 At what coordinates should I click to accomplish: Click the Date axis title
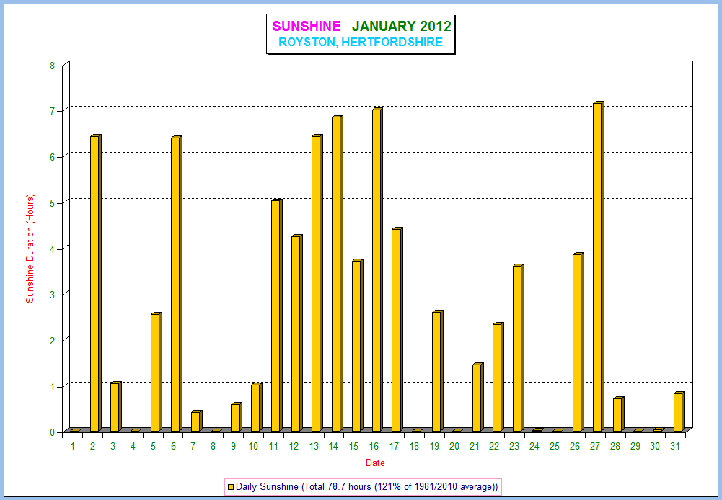tap(375, 463)
